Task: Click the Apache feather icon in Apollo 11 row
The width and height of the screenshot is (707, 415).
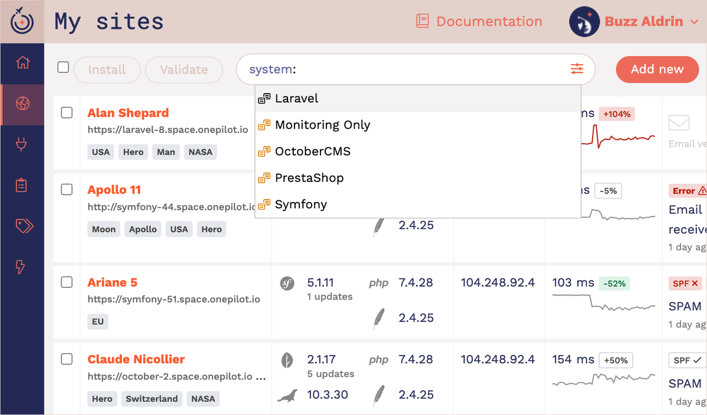Action: [378, 227]
